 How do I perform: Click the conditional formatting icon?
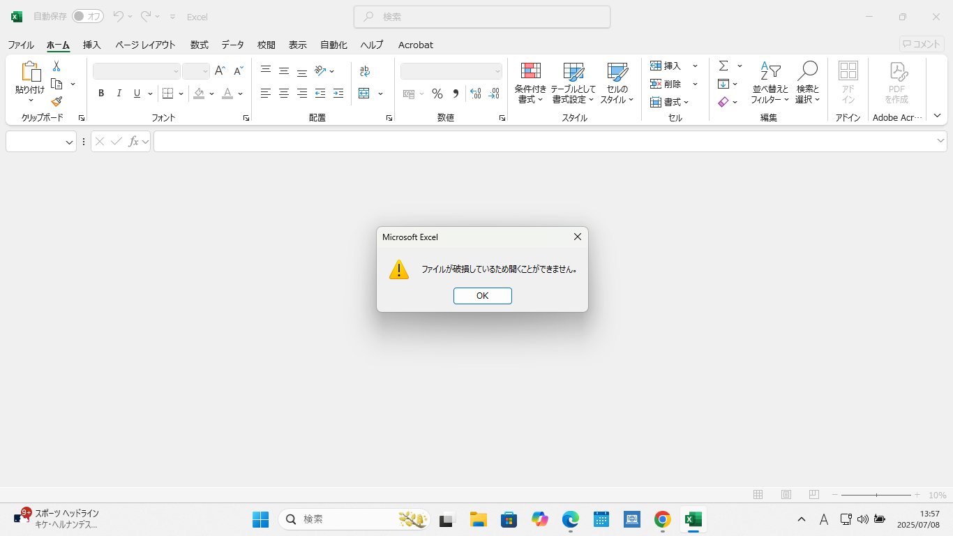pyautogui.click(x=531, y=71)
